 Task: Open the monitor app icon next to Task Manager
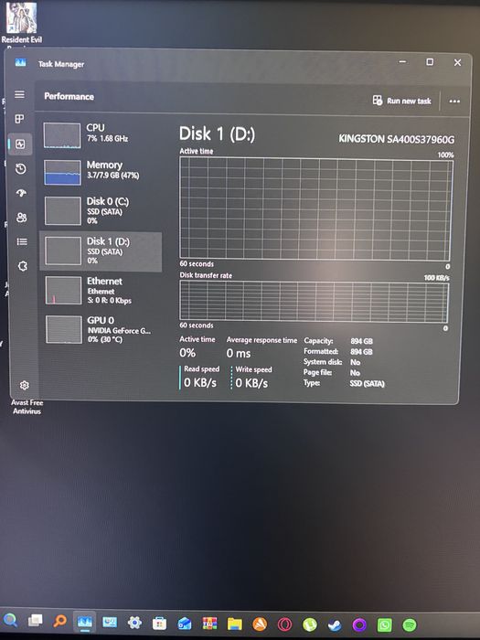coord(110,622)
